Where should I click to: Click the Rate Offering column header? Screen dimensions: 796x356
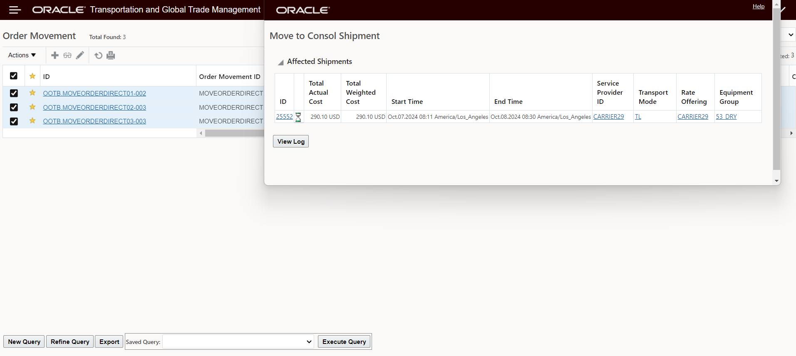coord(694,97)
